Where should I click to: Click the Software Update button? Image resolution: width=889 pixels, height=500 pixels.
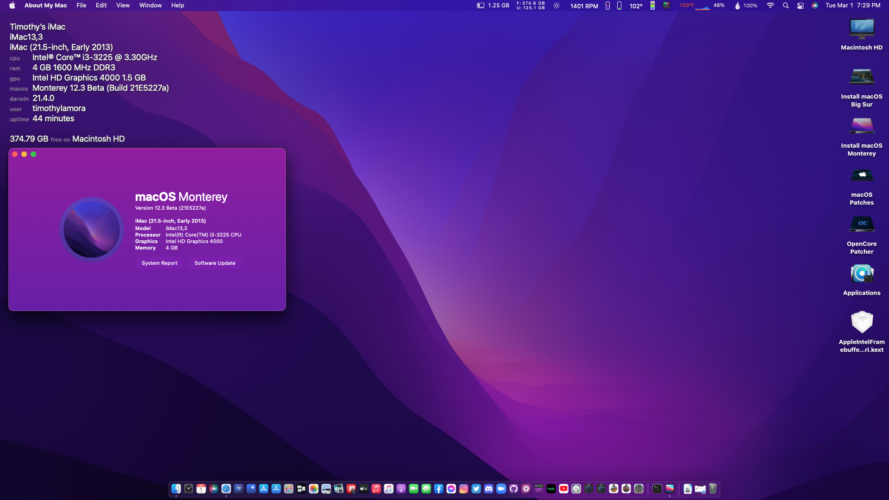[x=215, y=263]
